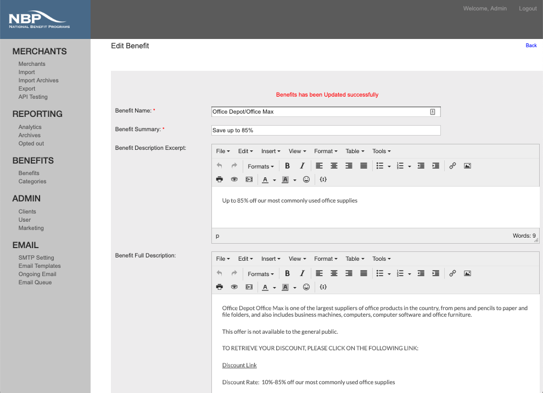Expand numbered list options in Full Description editor
Screen dimensions: 543x393
pos(410,274)
